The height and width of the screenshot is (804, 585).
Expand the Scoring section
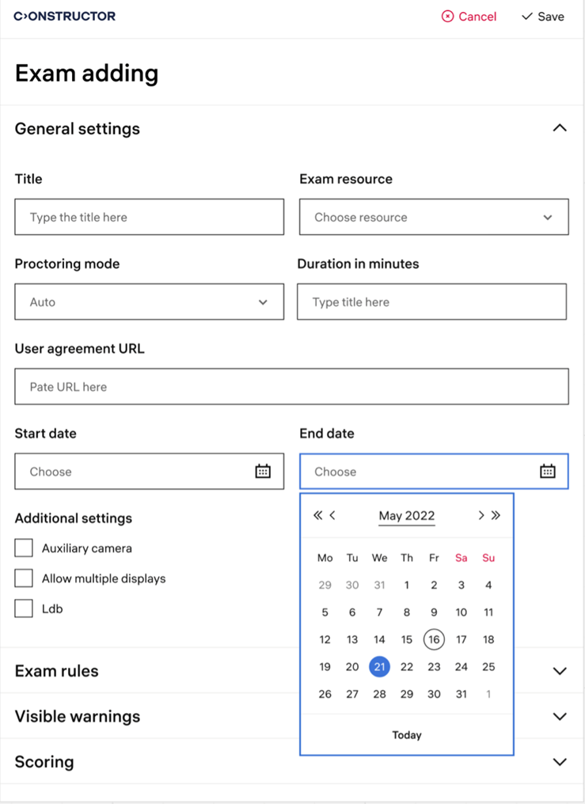[560, 762]
